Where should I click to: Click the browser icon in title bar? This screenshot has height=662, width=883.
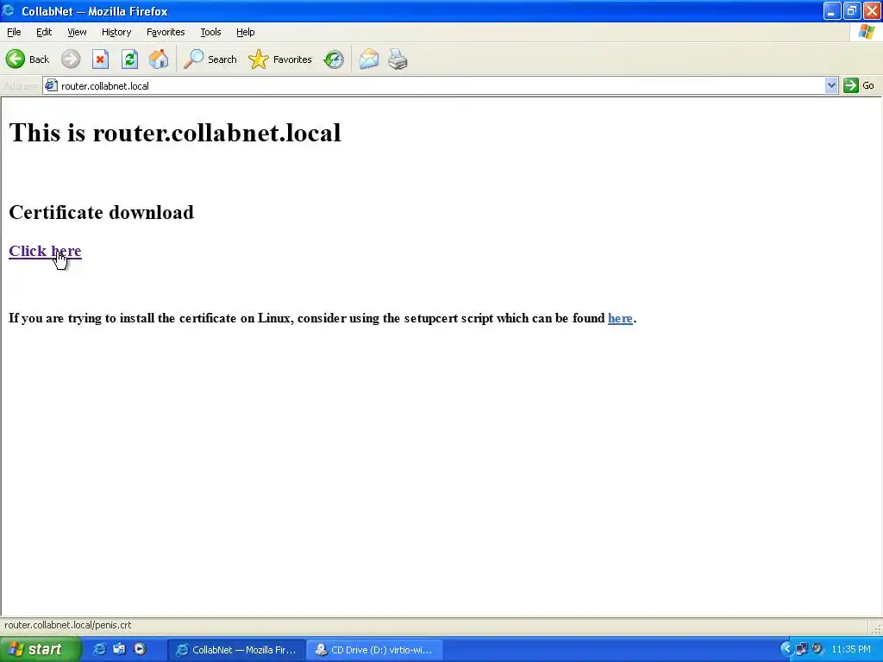[9, 10]
